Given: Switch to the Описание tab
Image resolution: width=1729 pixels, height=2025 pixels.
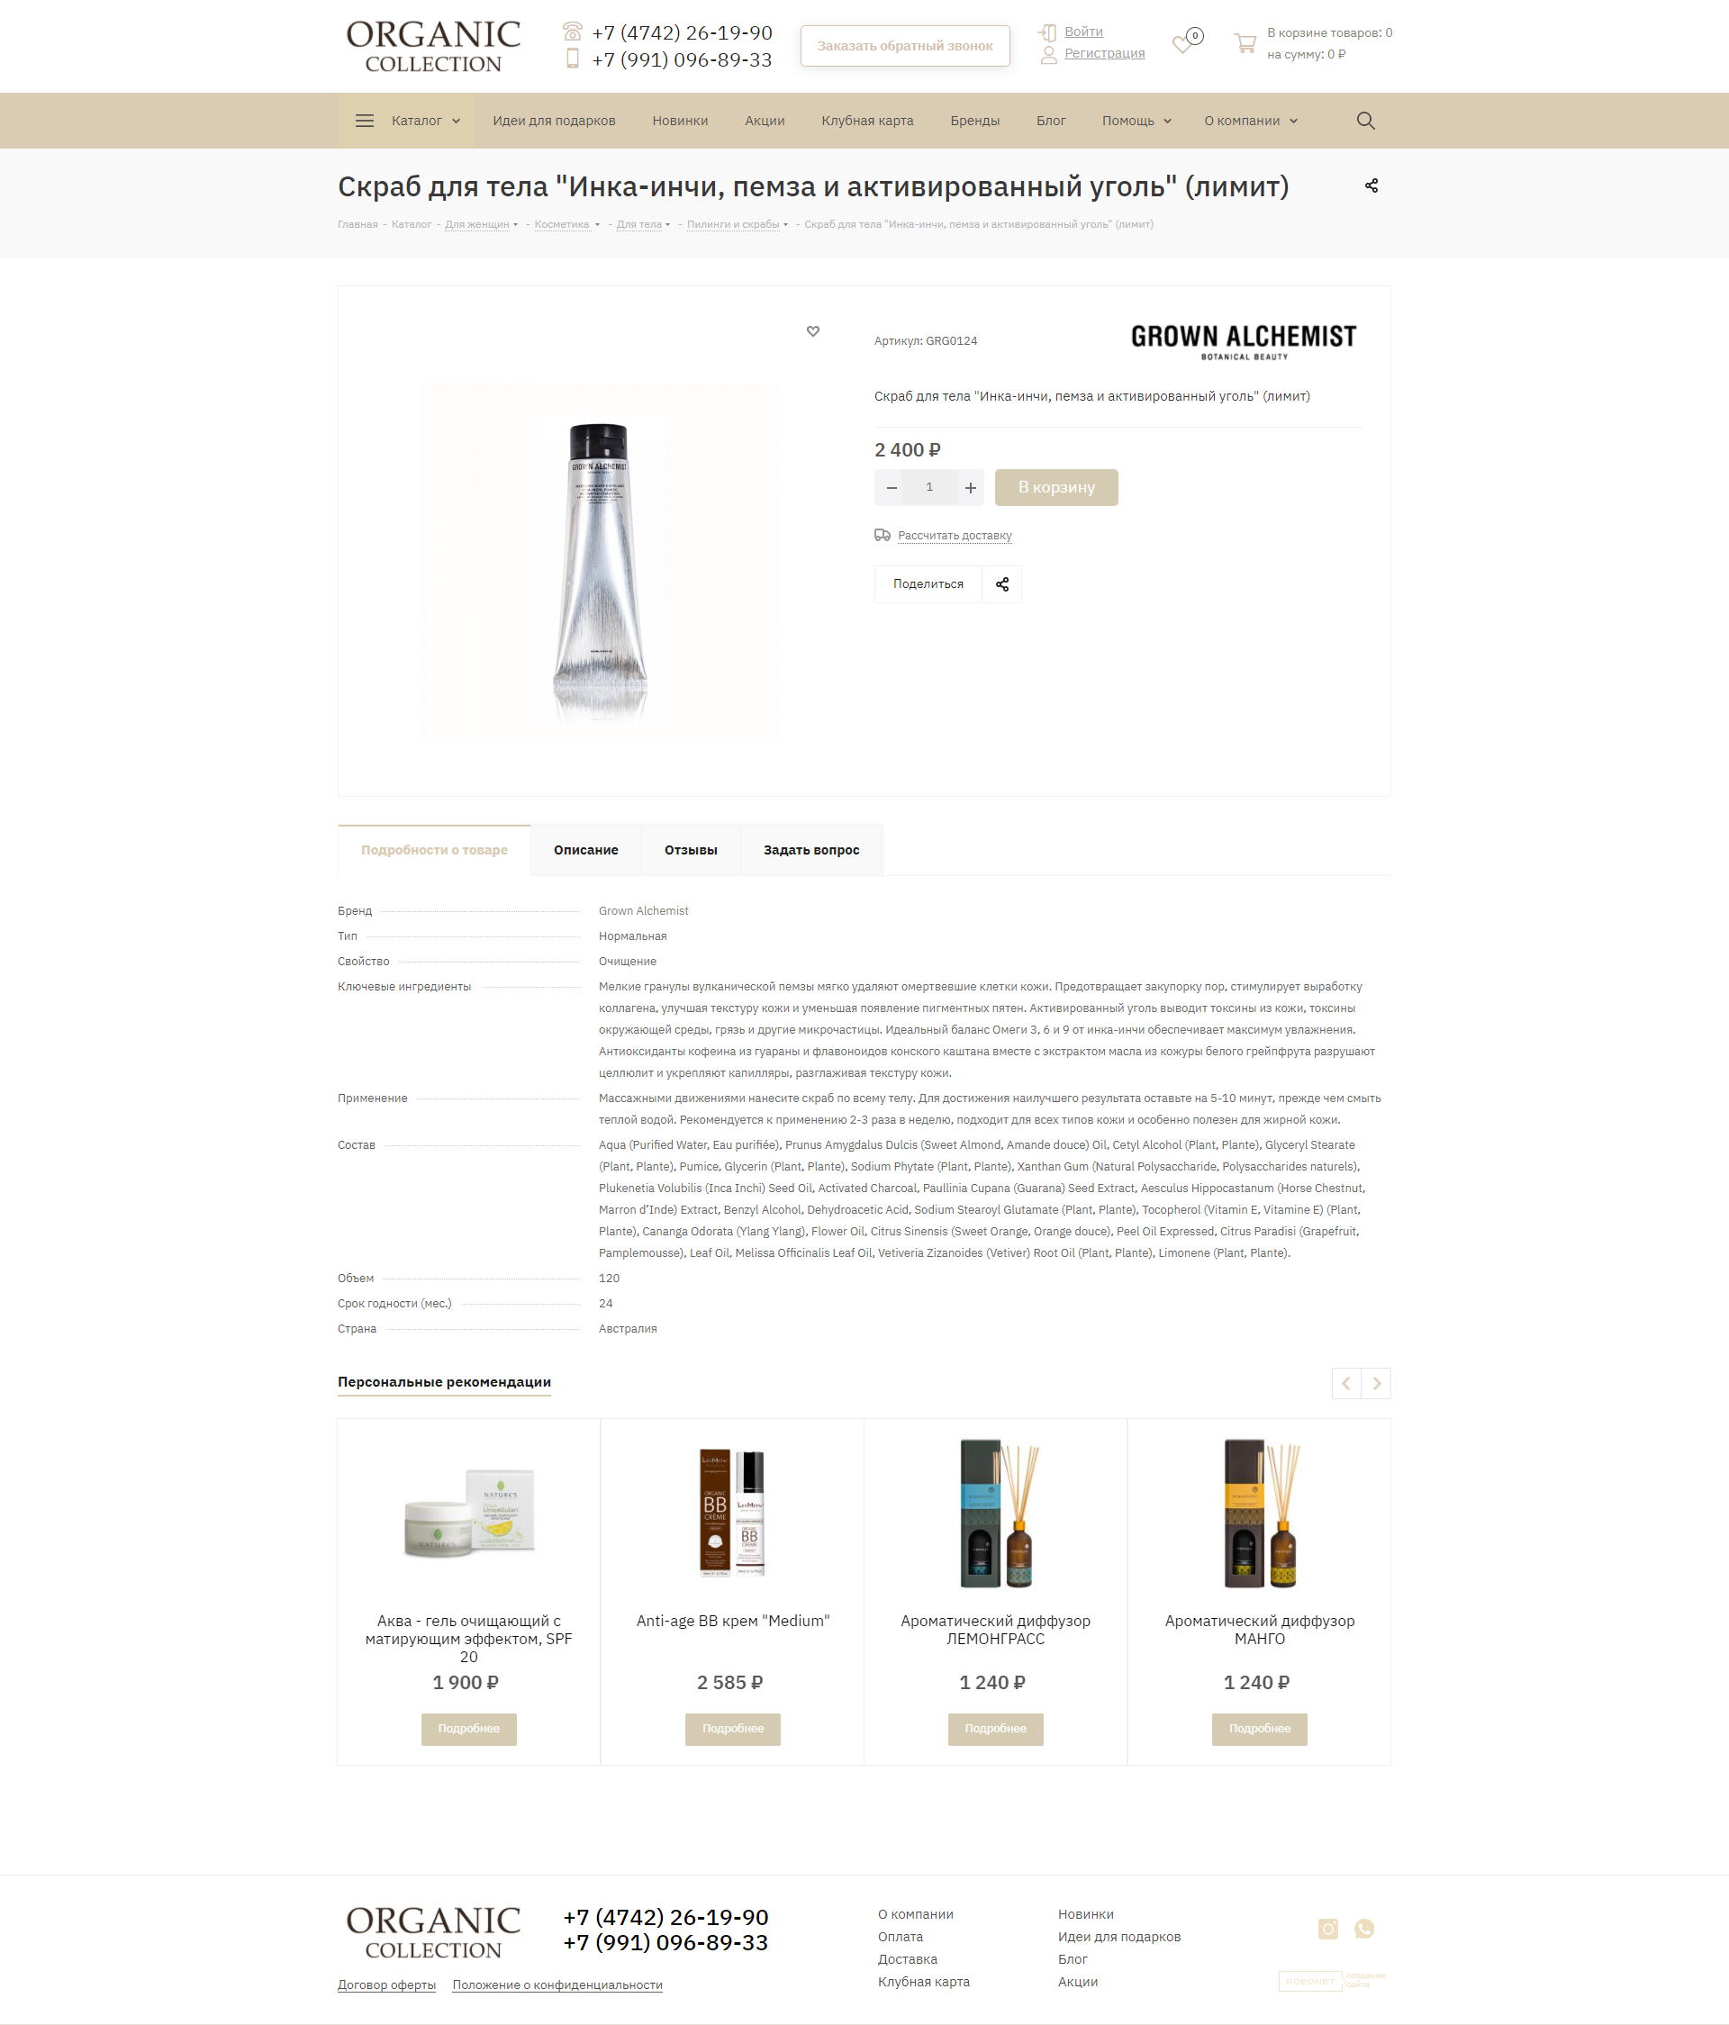Looking at the screenshot, I should point(585,850).
